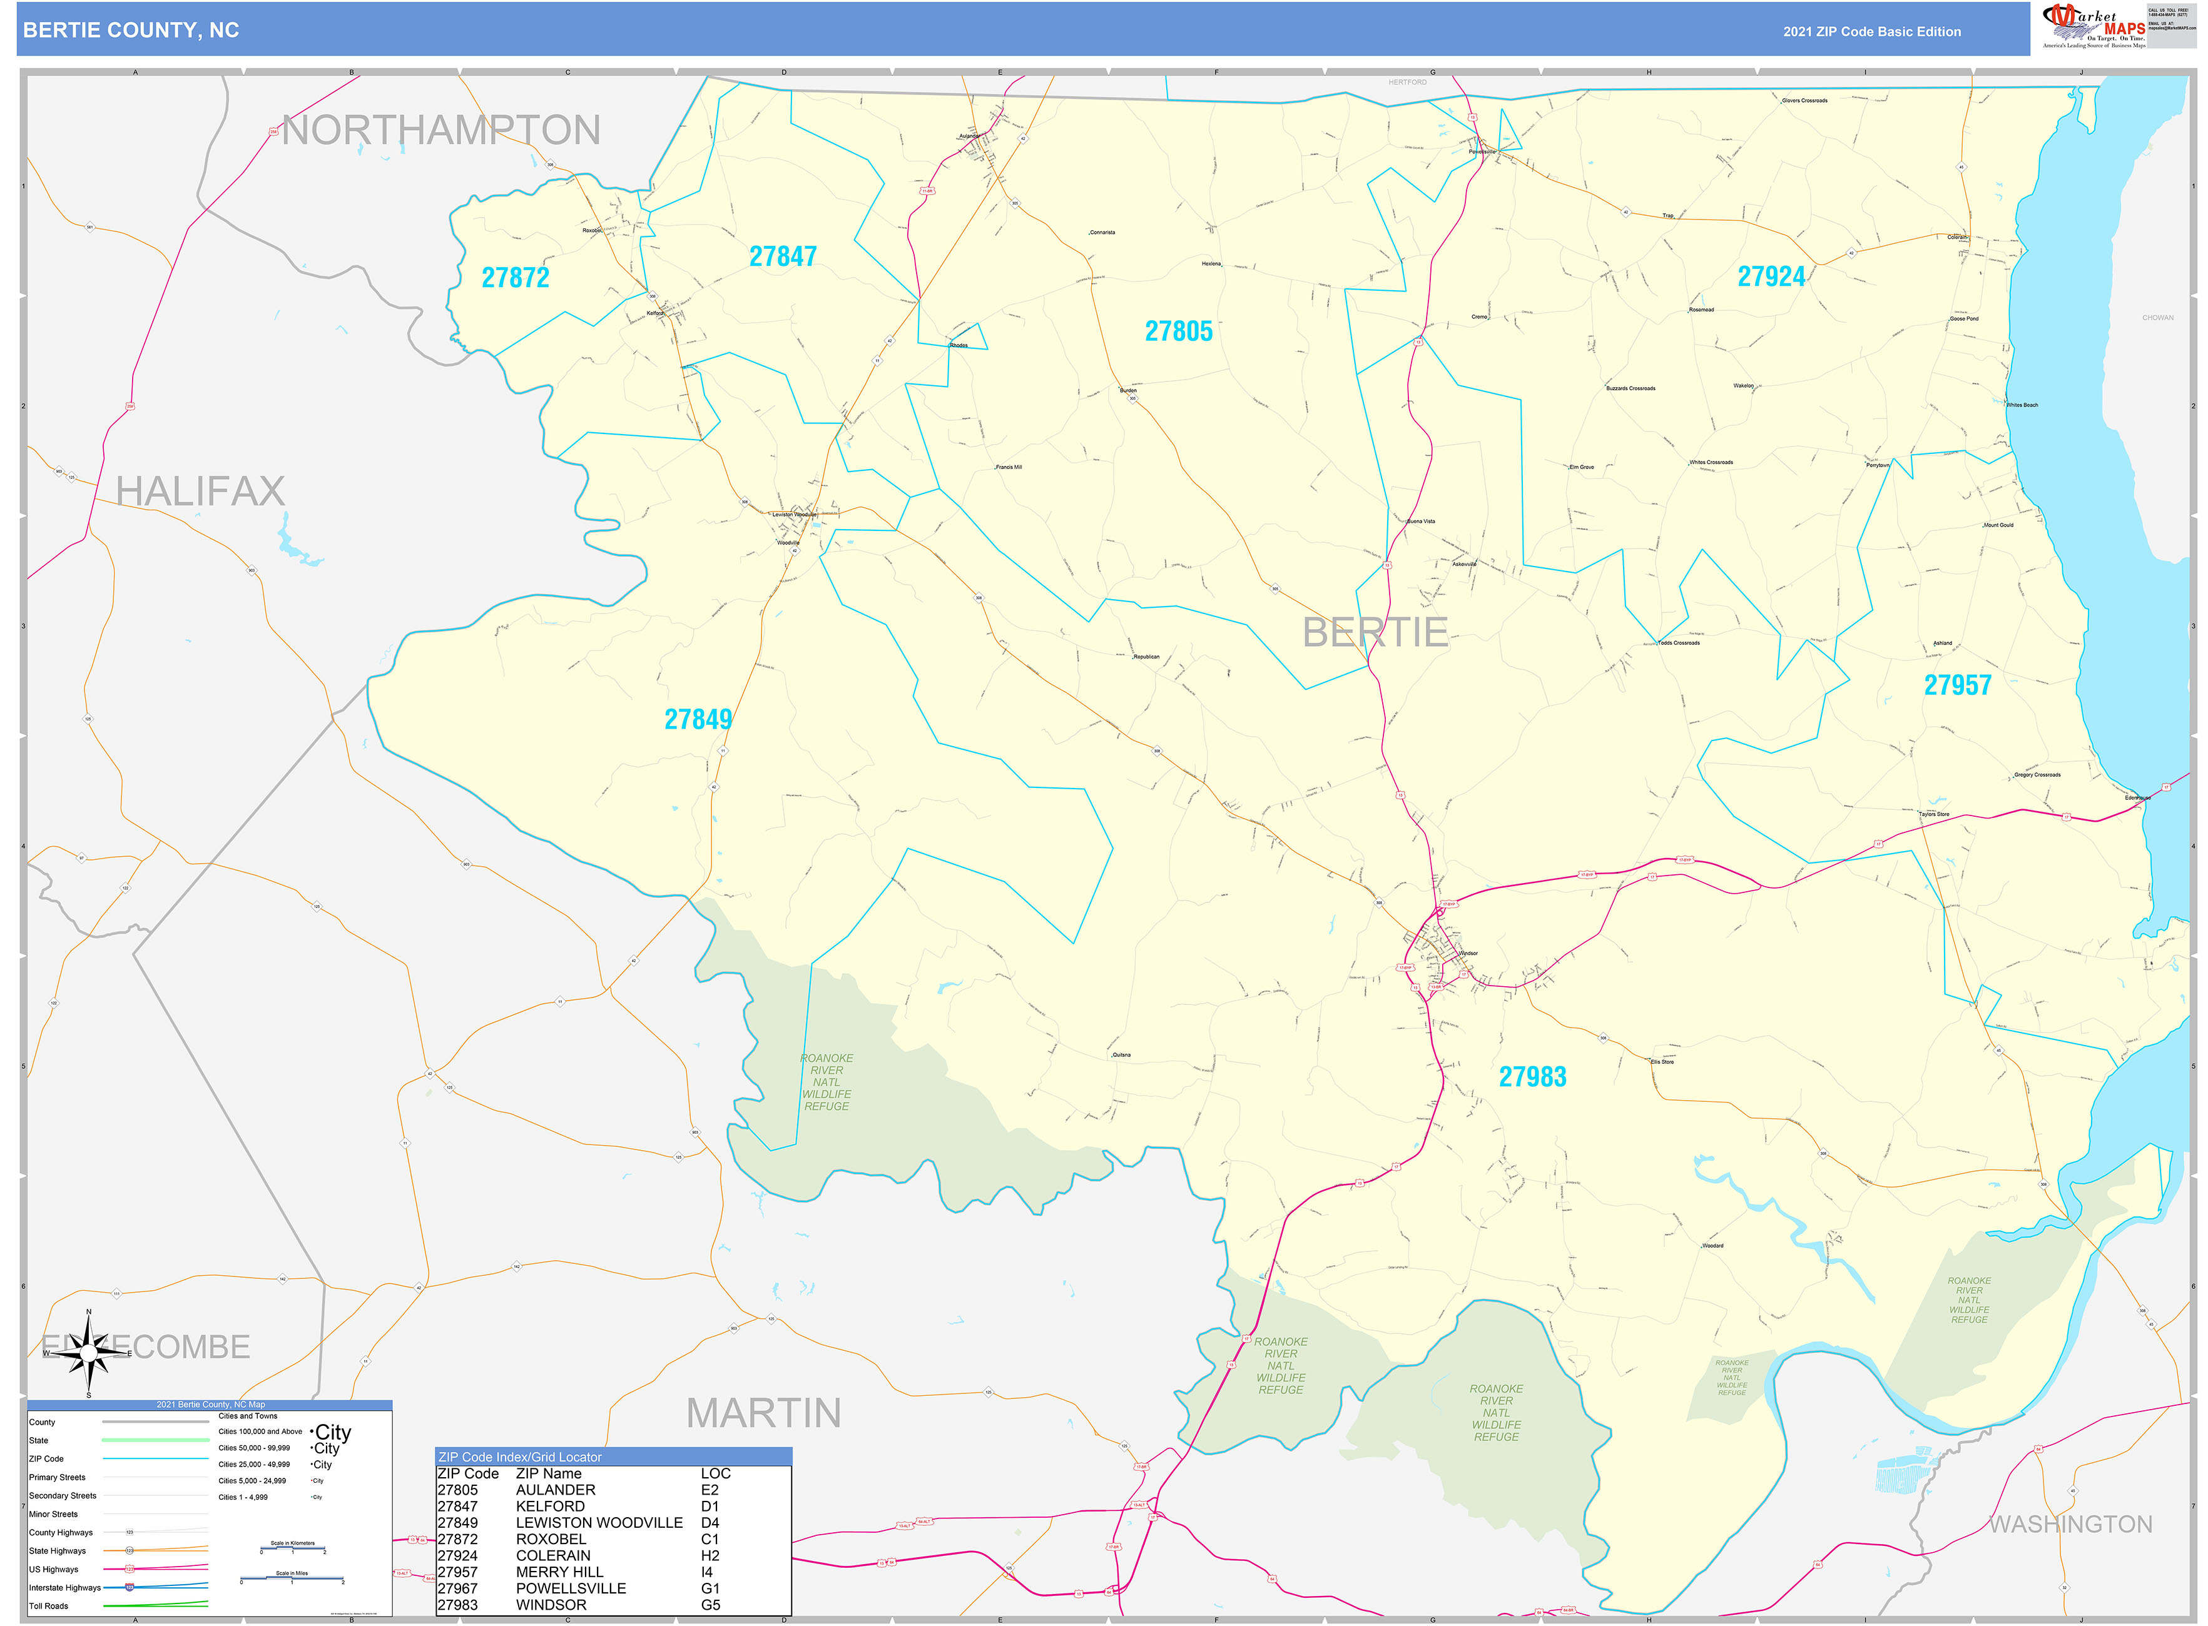Image resolution: width=2208 pixels, height=1626 pixels.
Task: Click the Scale in Miles bar
Action: coord(292,1578)
